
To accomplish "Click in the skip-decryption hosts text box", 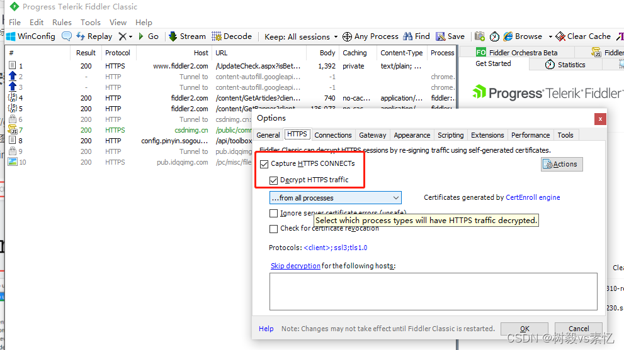I will (x=433, y=291).
